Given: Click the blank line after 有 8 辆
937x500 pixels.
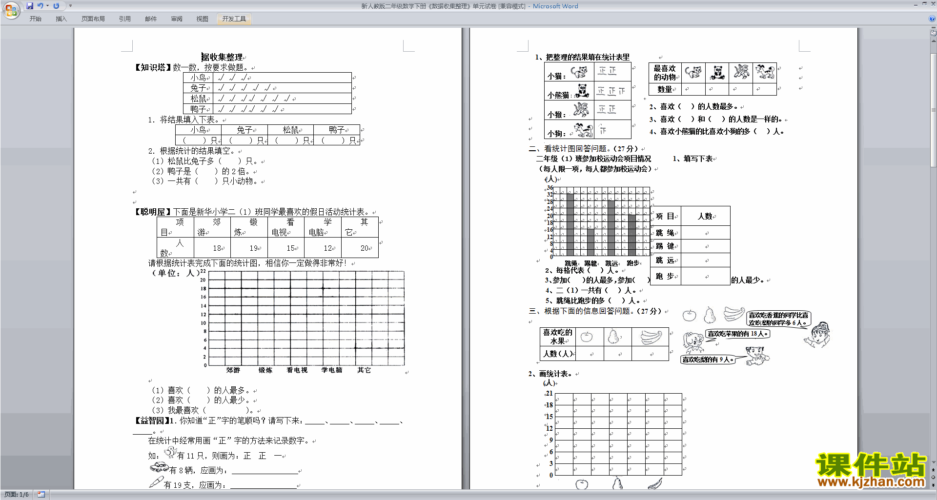Looking at the screenshot, I should click(265, 472).
